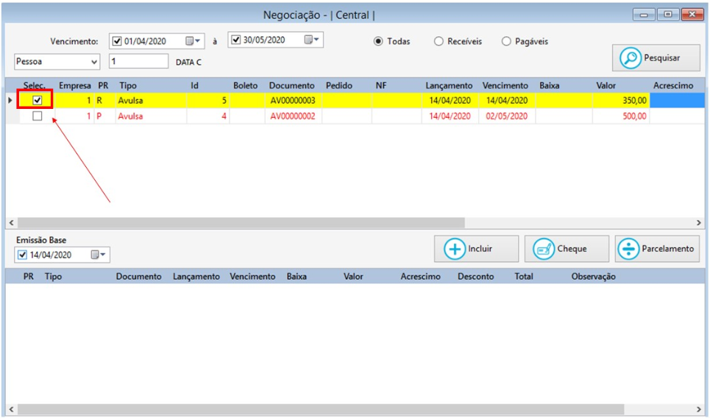Screen dimensions: 710x418
Task: Expand the Pessoa combo box
Action: (x=94, y=62)
